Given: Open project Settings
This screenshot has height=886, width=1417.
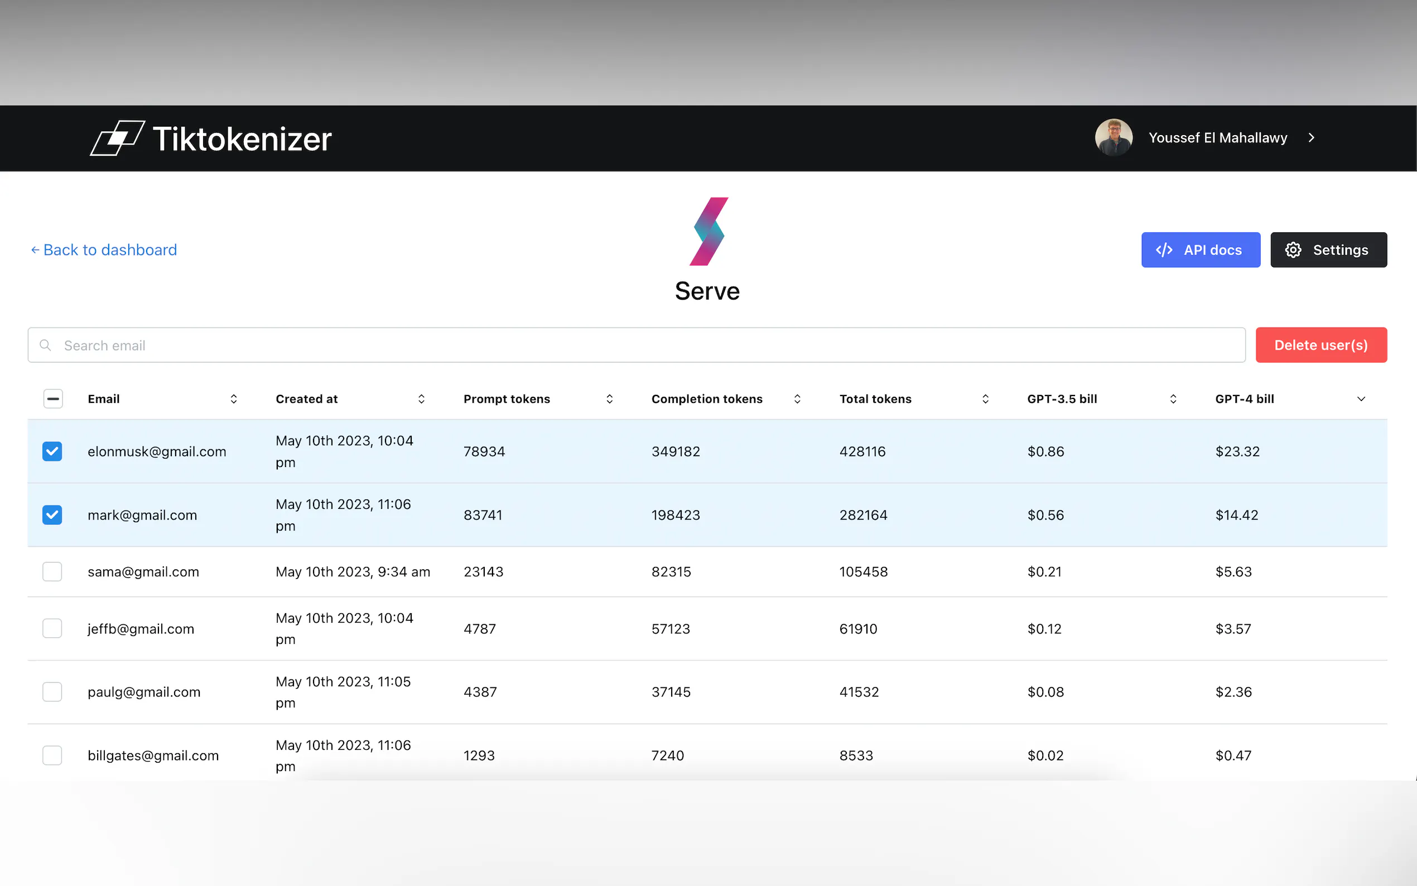Looking at the screenshot, I should click(x=1328, y=249).
